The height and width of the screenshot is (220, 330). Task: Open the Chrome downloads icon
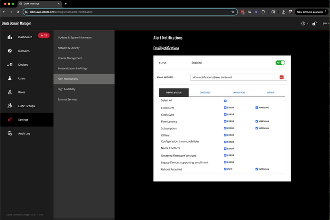click(283, 12)
